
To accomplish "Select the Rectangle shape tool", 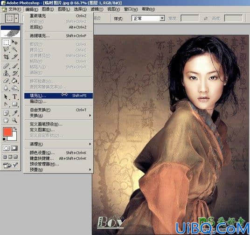I will pyautogui.click(x=14, y=104).
